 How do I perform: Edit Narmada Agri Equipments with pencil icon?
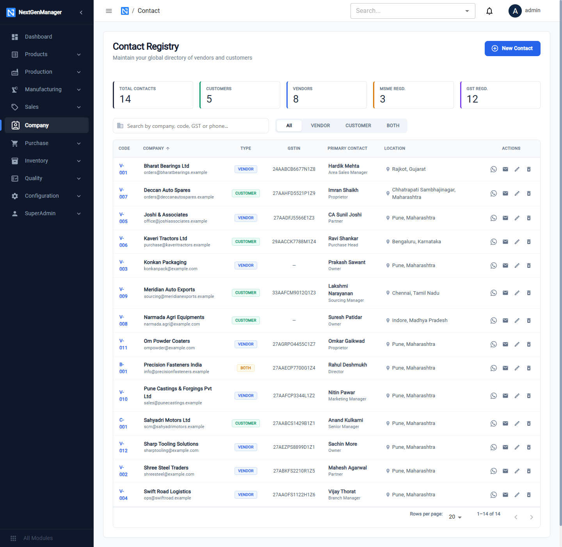(517, 320)
